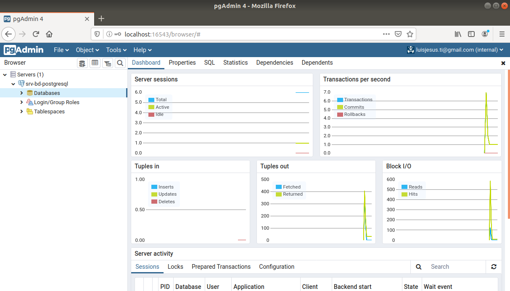
Task: Open the Locks tab in Server activity
Action: (175, 267)
